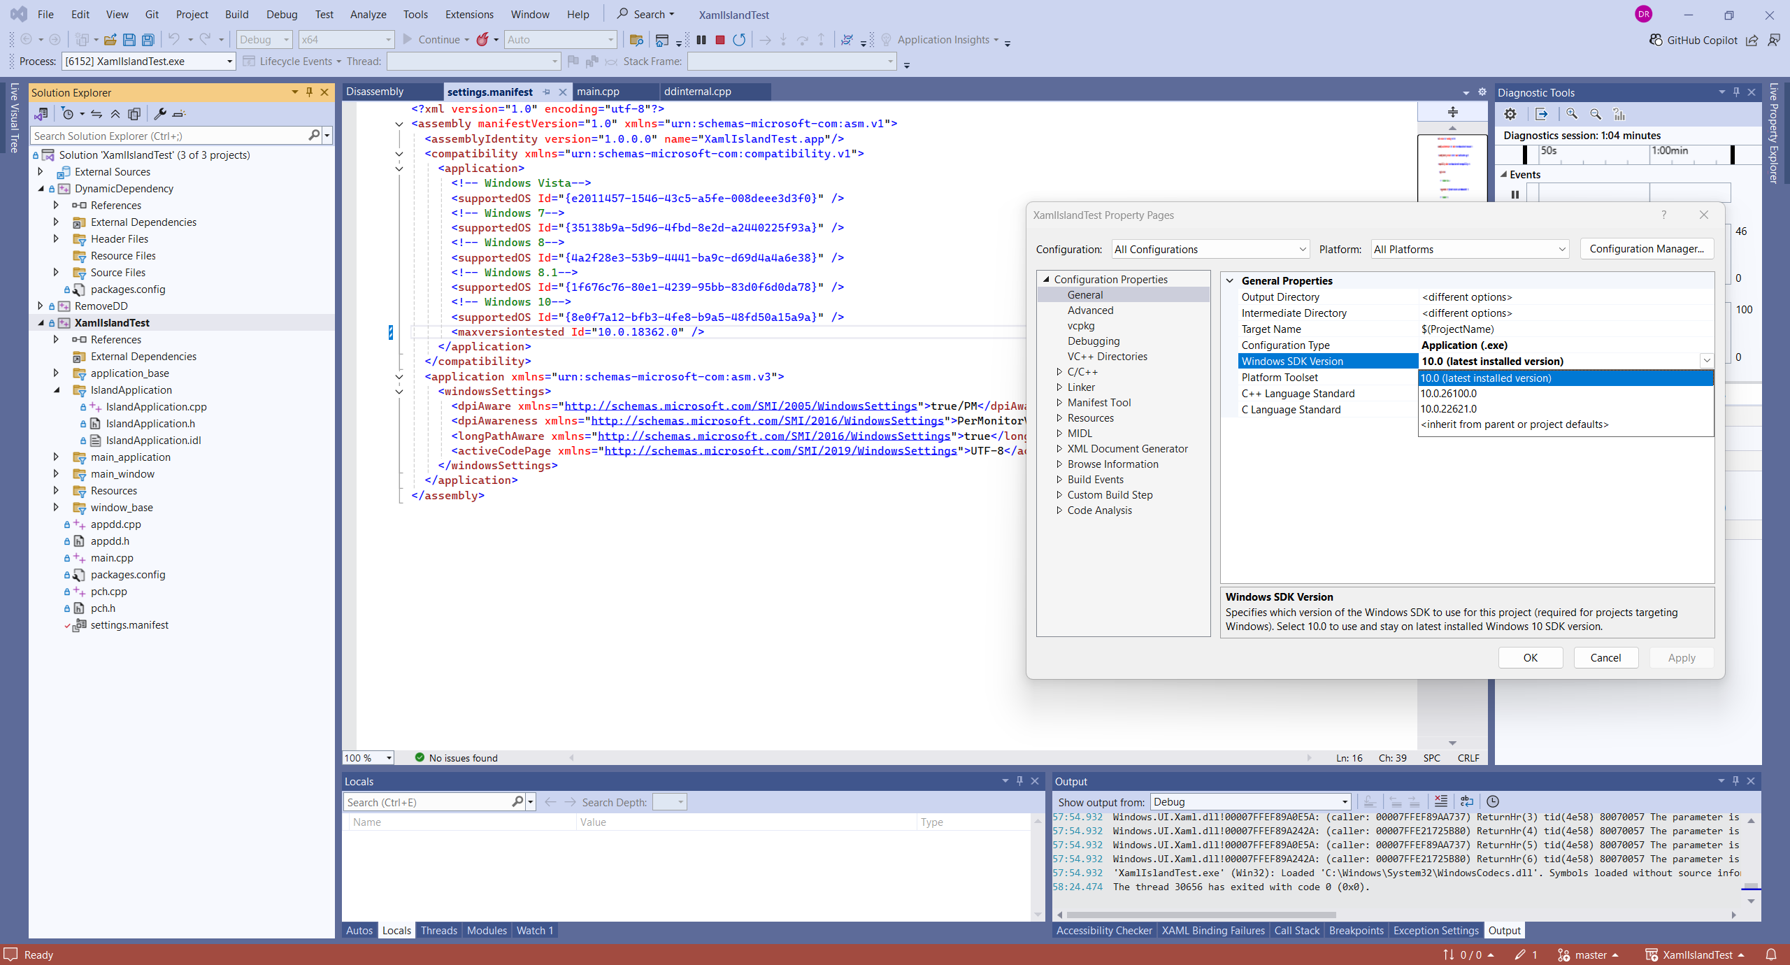
Task: Expand the RemoveDD project node
Action: 40,306
